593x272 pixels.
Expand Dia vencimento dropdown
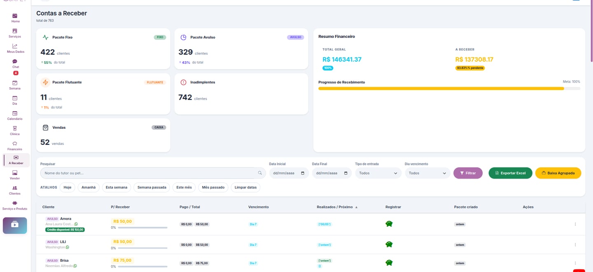click(428, 173)
